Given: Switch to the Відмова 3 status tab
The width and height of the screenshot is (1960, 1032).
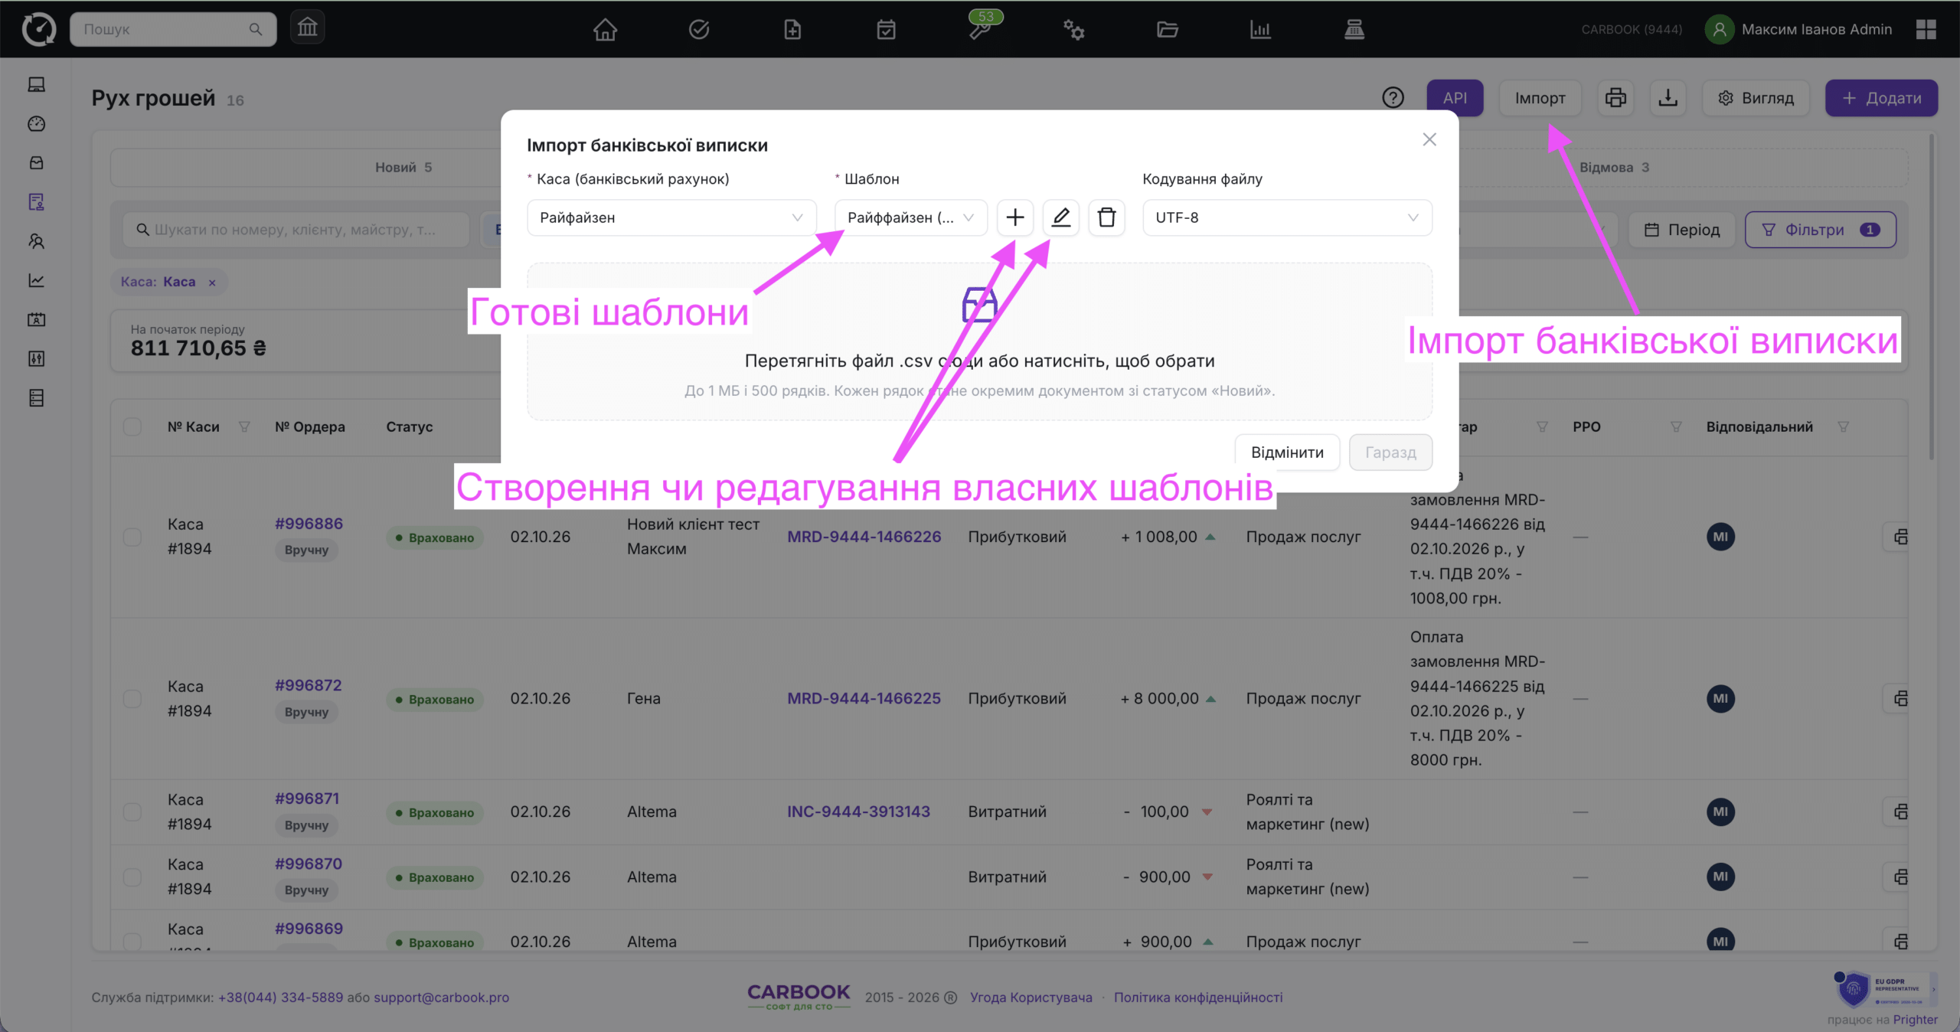Looking at the screenshot, I should click(x=1614, y=167).
